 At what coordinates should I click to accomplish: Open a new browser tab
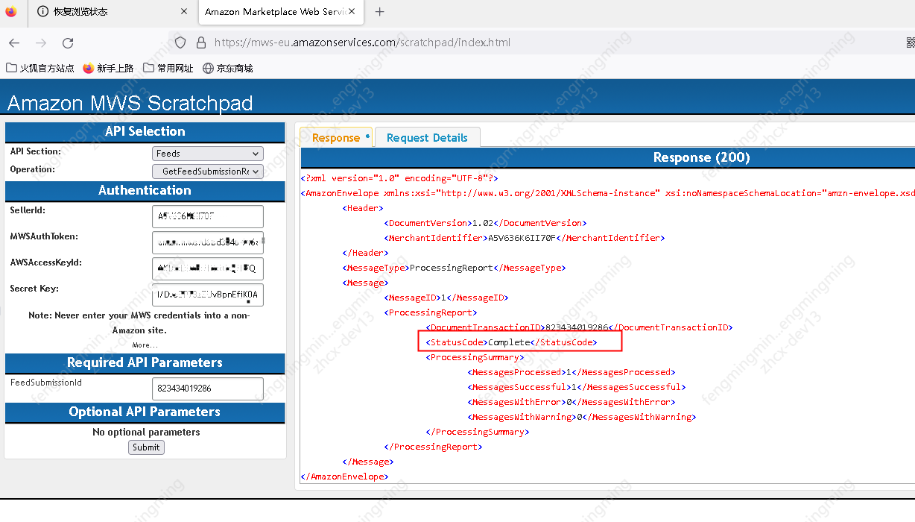380,12
